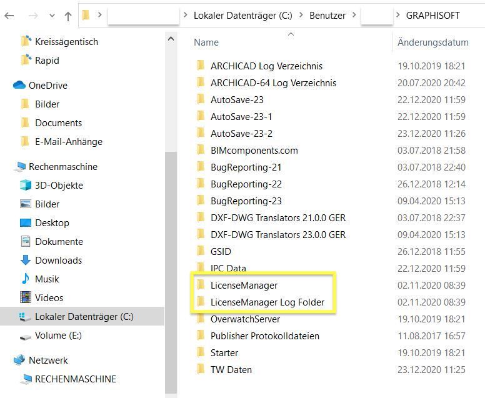
Task: Click date 23.12.2020 11:25
Action: coord(431,369)
